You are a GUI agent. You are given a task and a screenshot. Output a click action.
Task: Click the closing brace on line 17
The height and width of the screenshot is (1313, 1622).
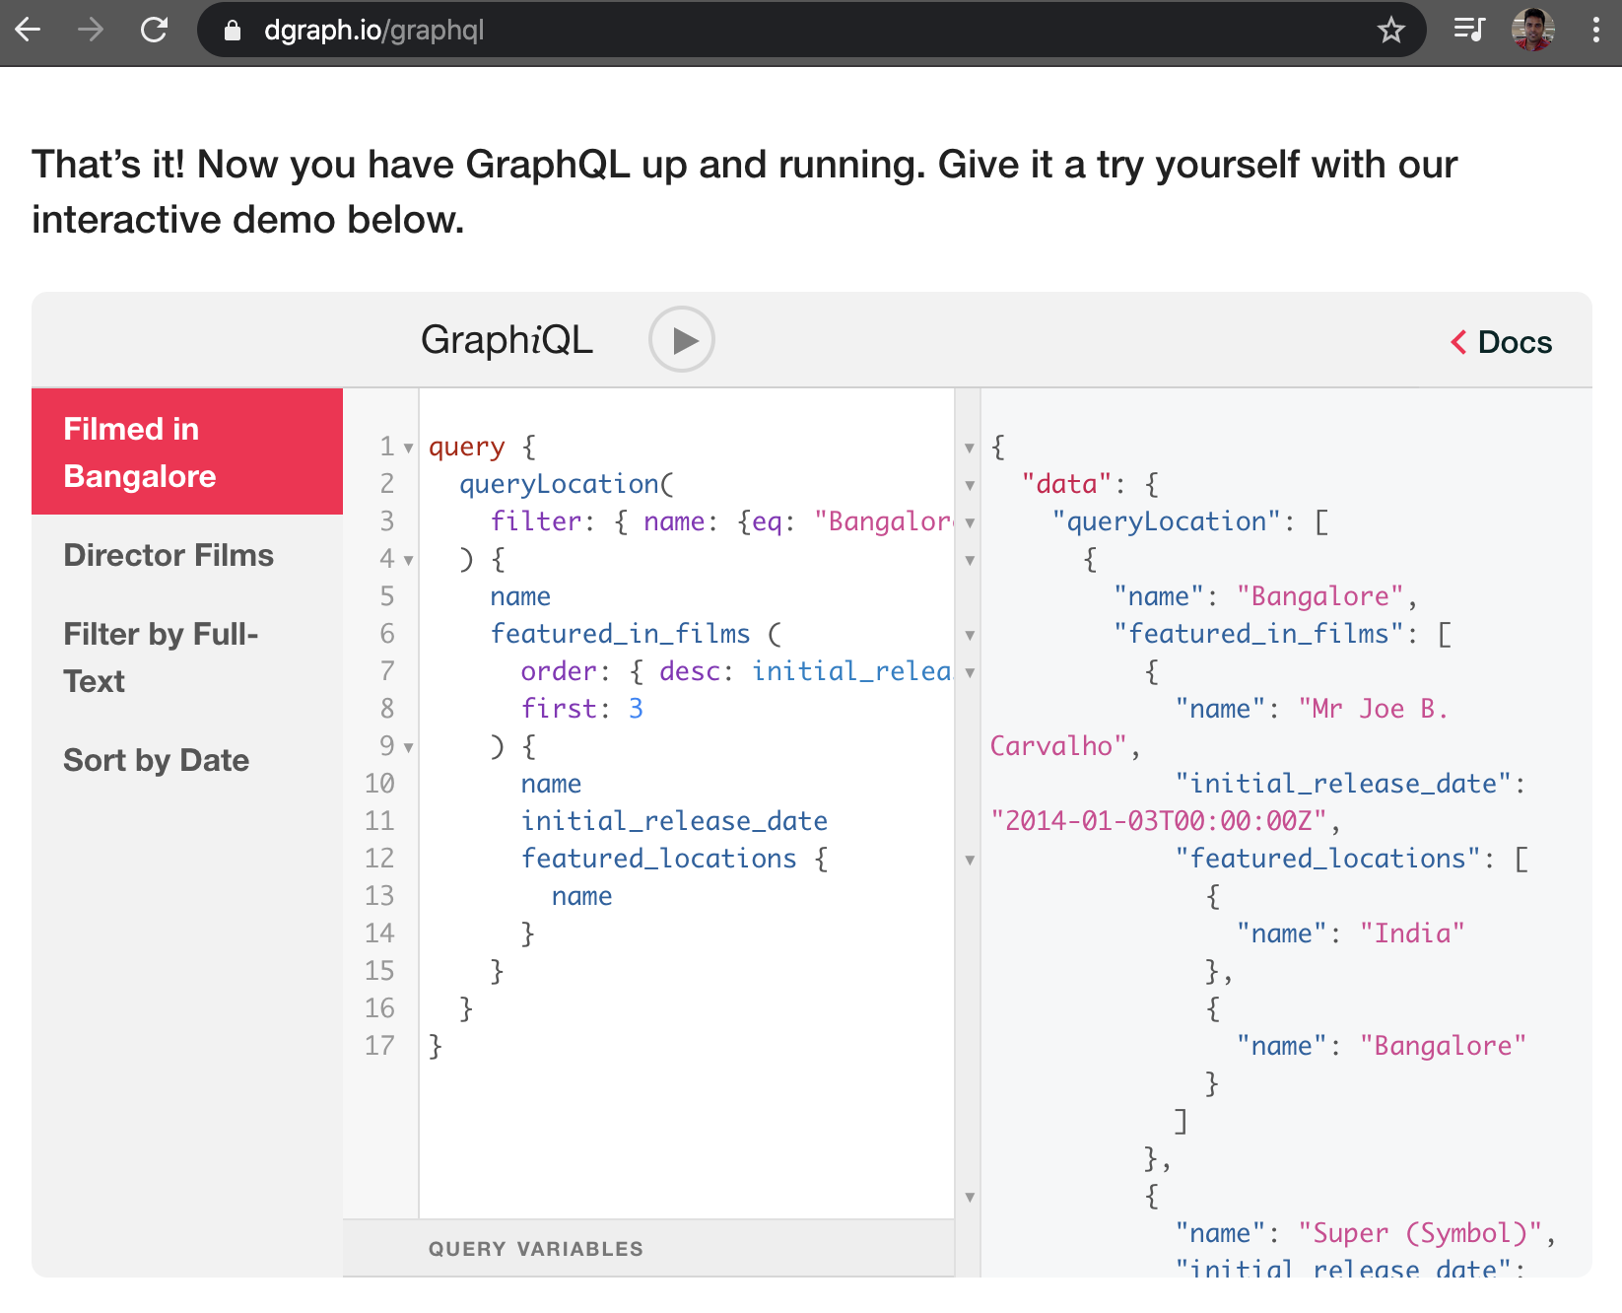click(x=436, y=1046)
